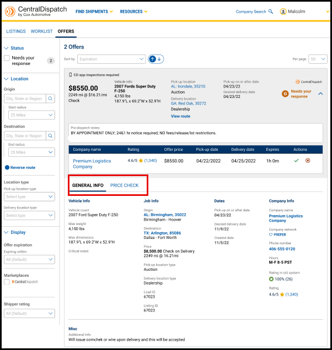Select GENERAL INFO tab
332x350 pixels.
pyautogui.click(x=88, y=185)
